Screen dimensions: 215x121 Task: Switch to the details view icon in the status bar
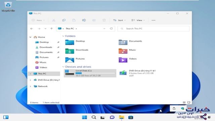click(184, 102)
